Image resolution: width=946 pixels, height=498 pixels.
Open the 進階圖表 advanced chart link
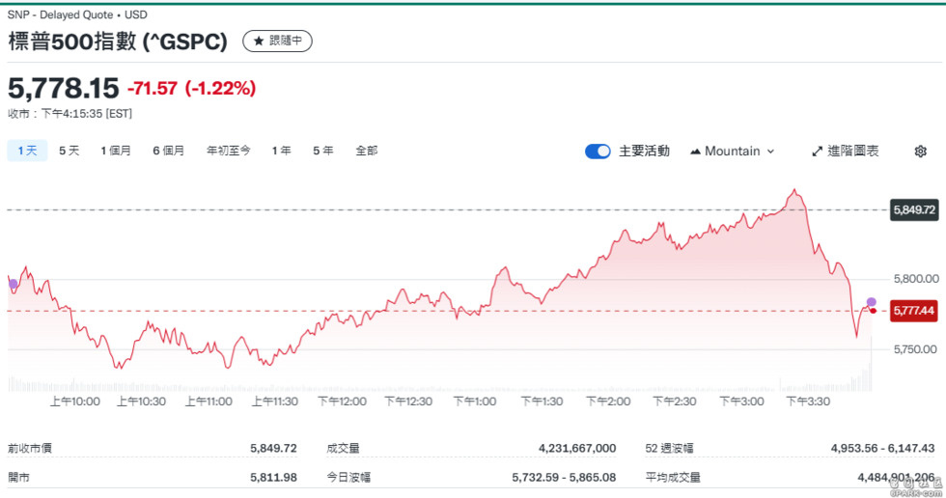845,152
